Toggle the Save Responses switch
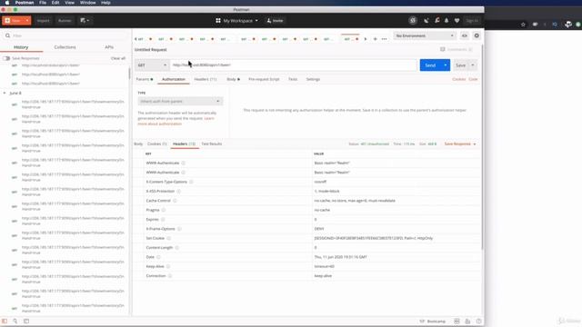 click(6, 58)
